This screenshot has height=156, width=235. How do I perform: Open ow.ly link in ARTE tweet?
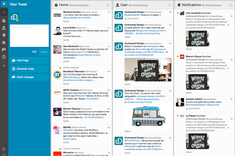point(92,99)
